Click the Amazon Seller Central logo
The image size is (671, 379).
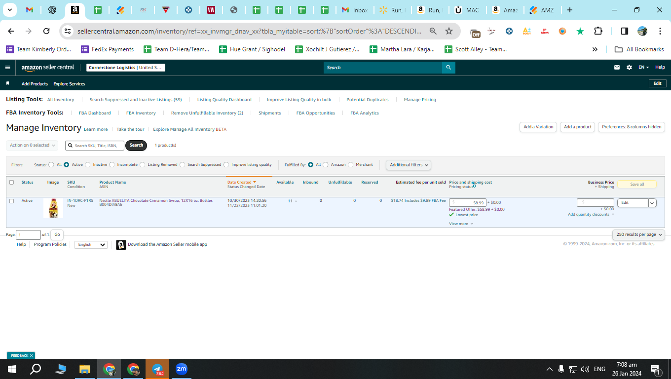[x=48, y=68]
